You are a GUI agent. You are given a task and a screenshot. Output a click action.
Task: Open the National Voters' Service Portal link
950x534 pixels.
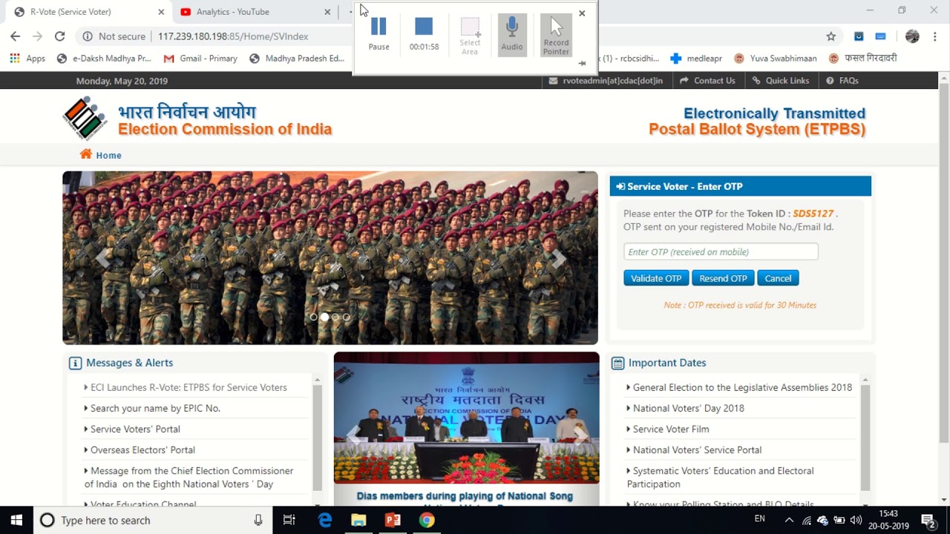point(697,449)
